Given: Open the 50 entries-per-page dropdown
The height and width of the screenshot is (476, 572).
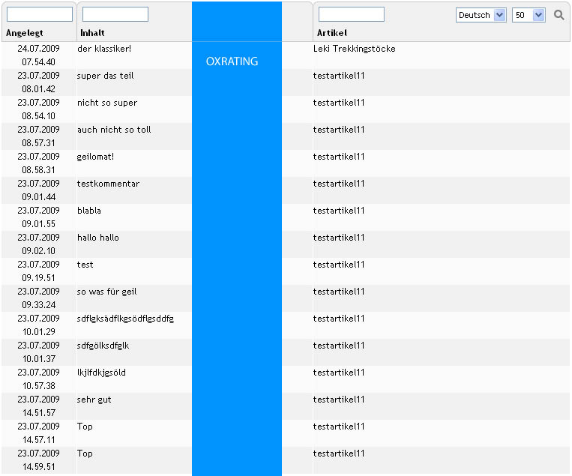Looking at the screenshot, I should (x=529, y=15).
